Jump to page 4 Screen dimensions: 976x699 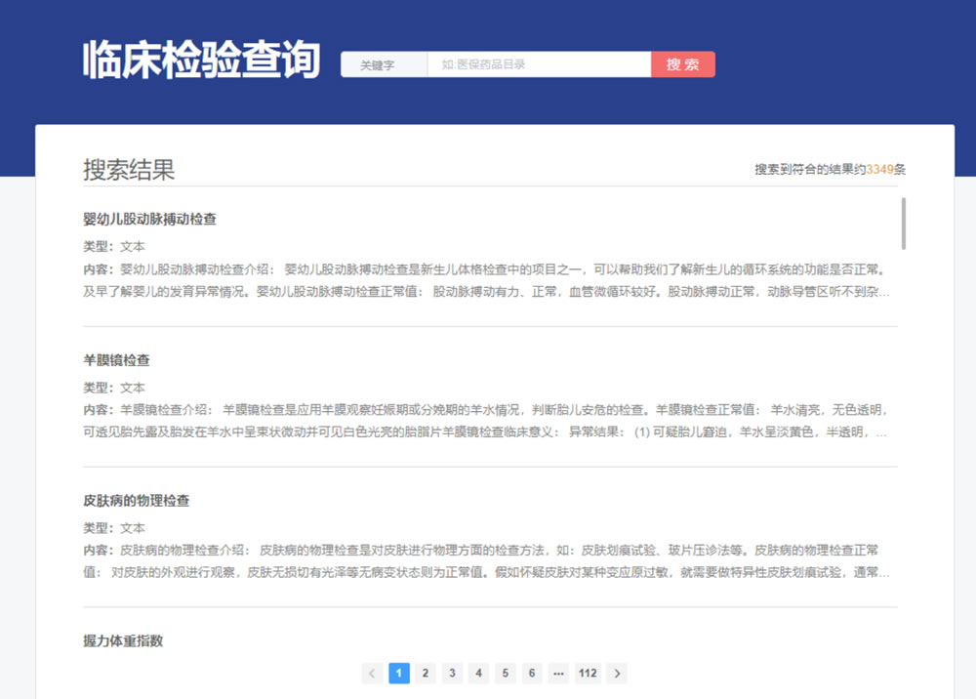[478, 673]
